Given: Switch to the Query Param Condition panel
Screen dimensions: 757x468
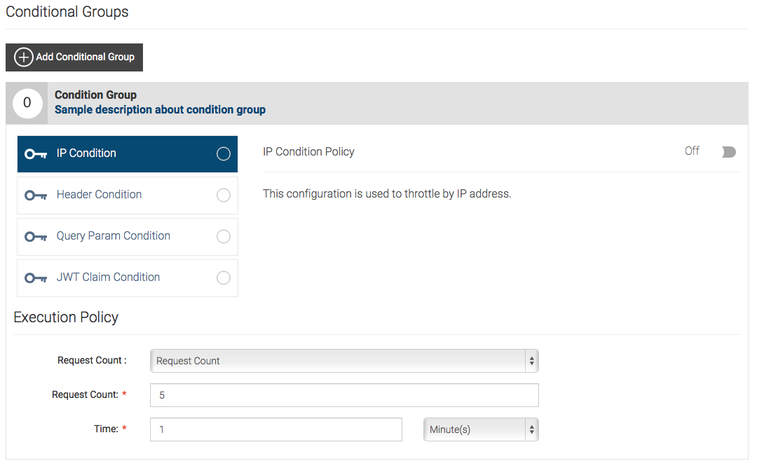Looking at the screenshot, I should click(112, 236).
